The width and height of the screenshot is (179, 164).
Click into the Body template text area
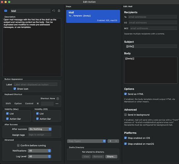(x=151, y=70)
